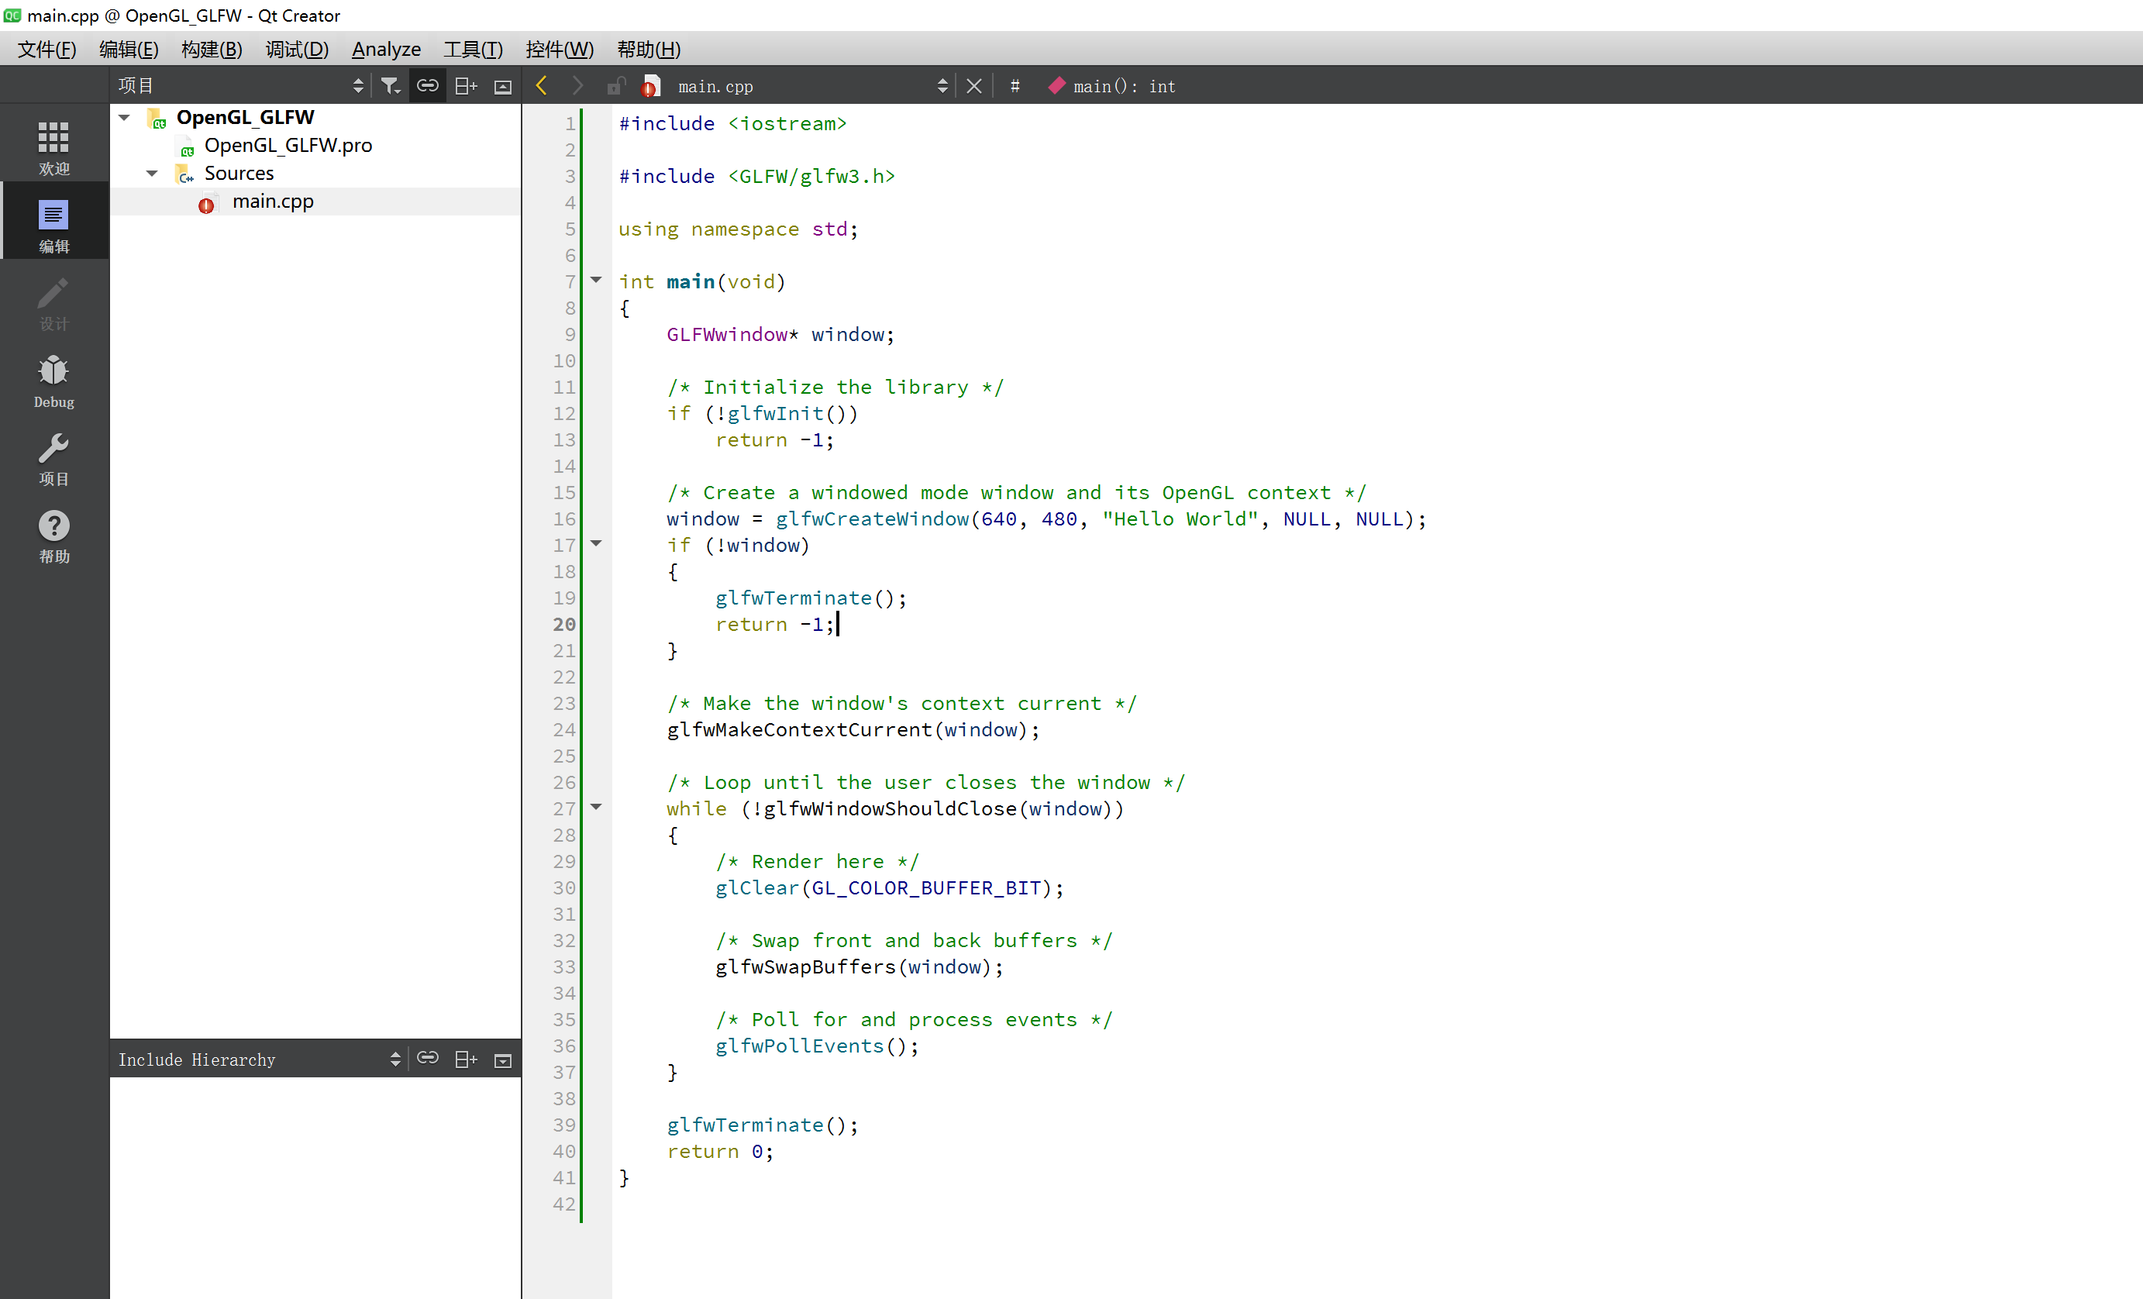Open the main(): int symbol dropdown
This screenshot has width=2143, height=1299.
click(1124, 86)
